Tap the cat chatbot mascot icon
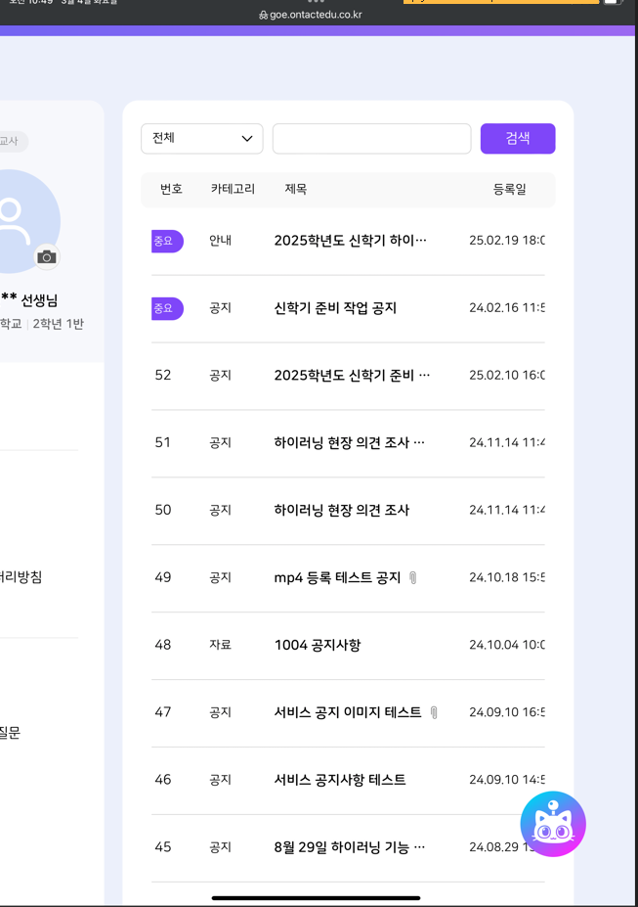Viewport: 638px width, 907px height. pyautogui.click(x=553, y=824)
